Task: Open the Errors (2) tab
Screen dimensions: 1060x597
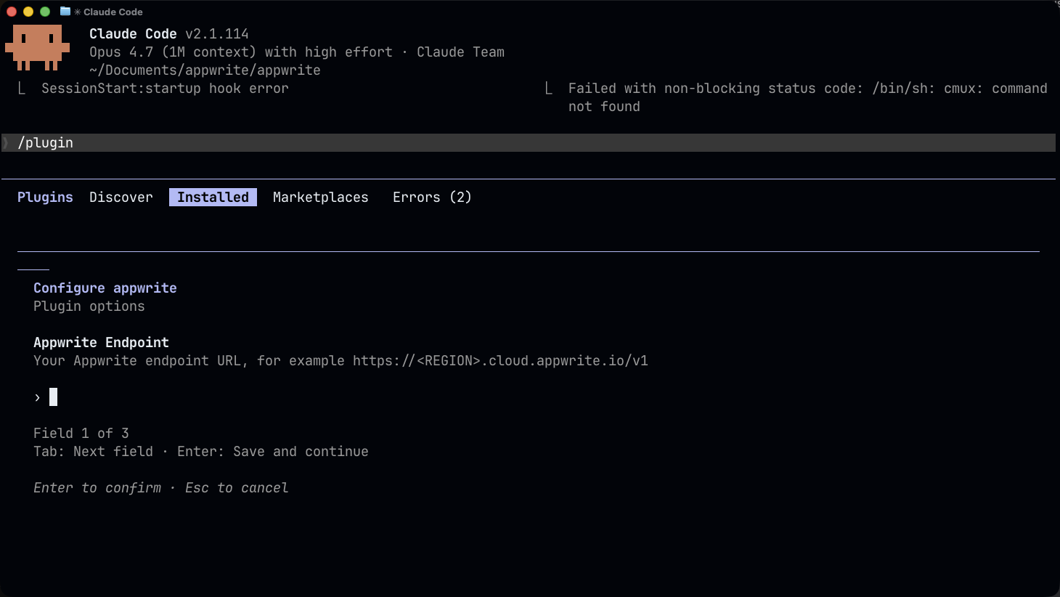Action: 432,197
